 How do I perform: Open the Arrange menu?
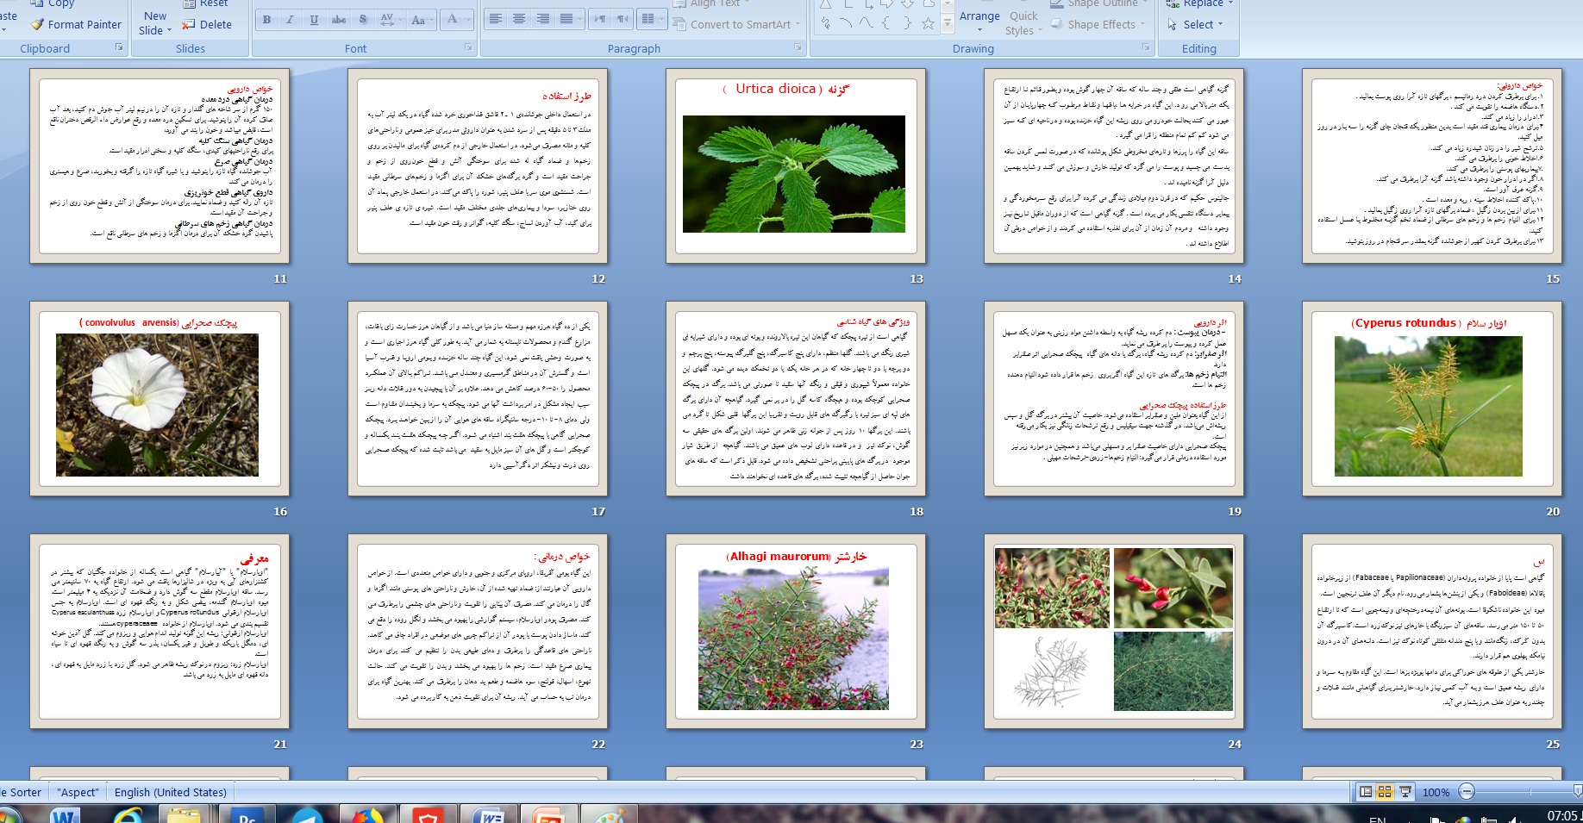pos(979,16)
